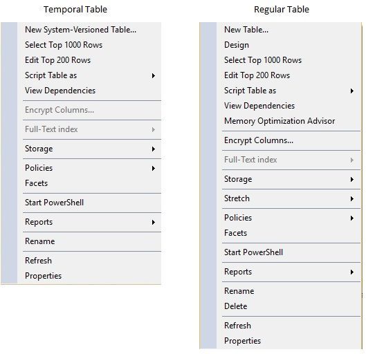
Task: Expand Storage submenu arrow in Temporal Table menu
Action: [153, 149]
